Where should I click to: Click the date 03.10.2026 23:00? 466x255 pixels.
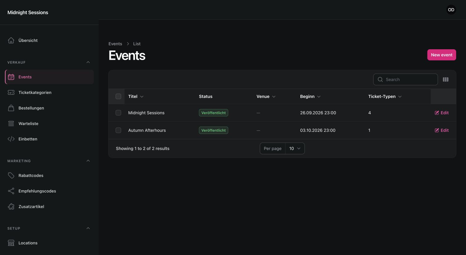click(x=318, y=130)
